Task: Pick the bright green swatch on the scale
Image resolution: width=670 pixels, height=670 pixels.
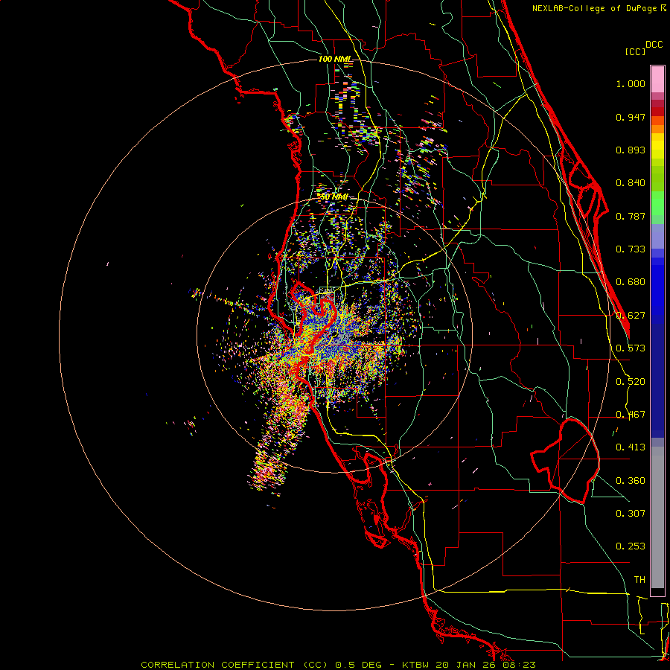Action: click(x=657, y=203)
